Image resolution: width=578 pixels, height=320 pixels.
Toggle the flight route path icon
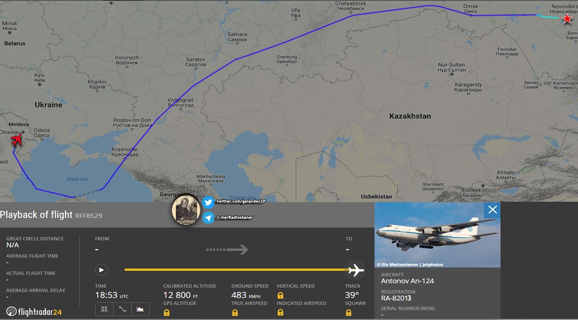pyautogui.click(x=122, y=309)
